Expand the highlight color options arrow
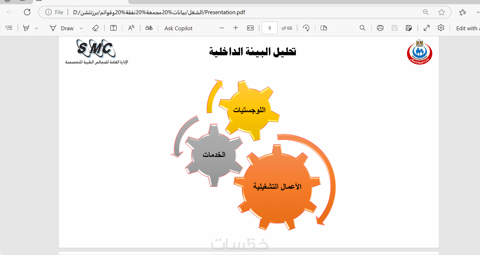Image resolution: width=480 pixels, height=255 pixels. point(36,28)
